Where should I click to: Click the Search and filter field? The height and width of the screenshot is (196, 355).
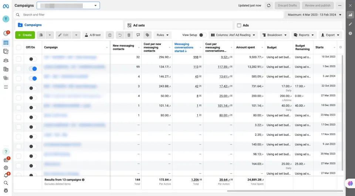tap(149, 15)
